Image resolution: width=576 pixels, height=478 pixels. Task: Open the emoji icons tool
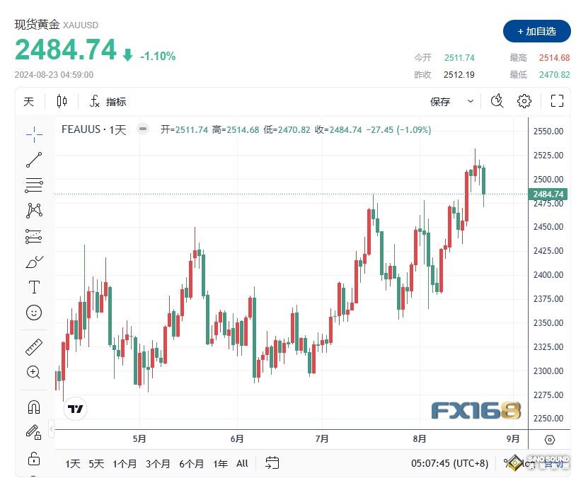tap(34, 313)
